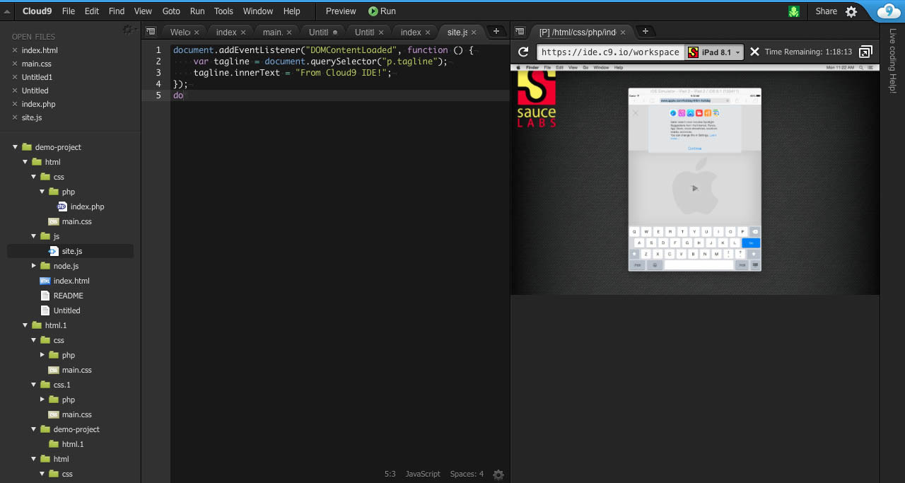Select the css.1 folder
This screenshot has width=905, height=483.
(62, 385)
